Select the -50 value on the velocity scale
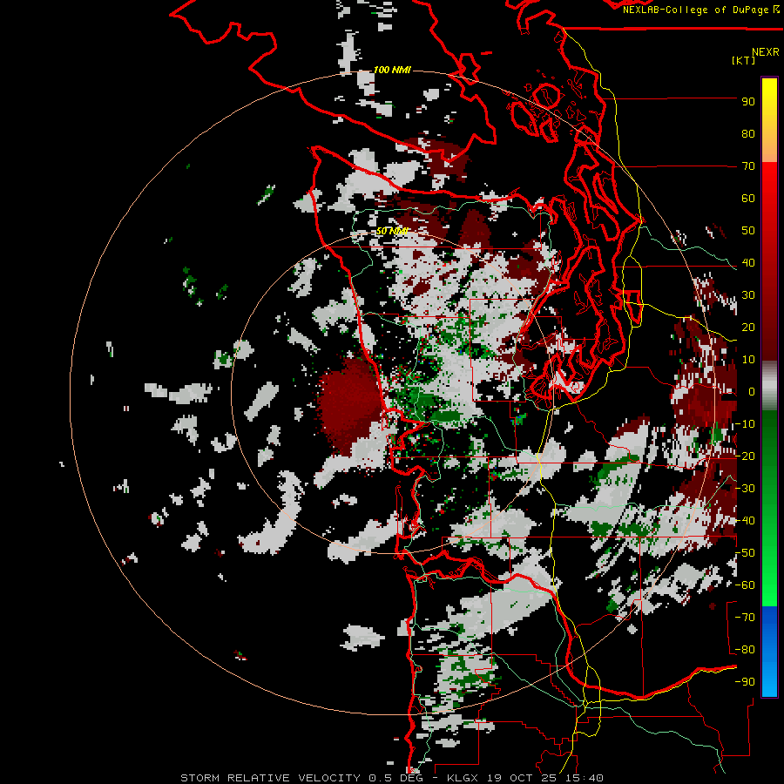784x784 pixels. click(x=745, y=553)
